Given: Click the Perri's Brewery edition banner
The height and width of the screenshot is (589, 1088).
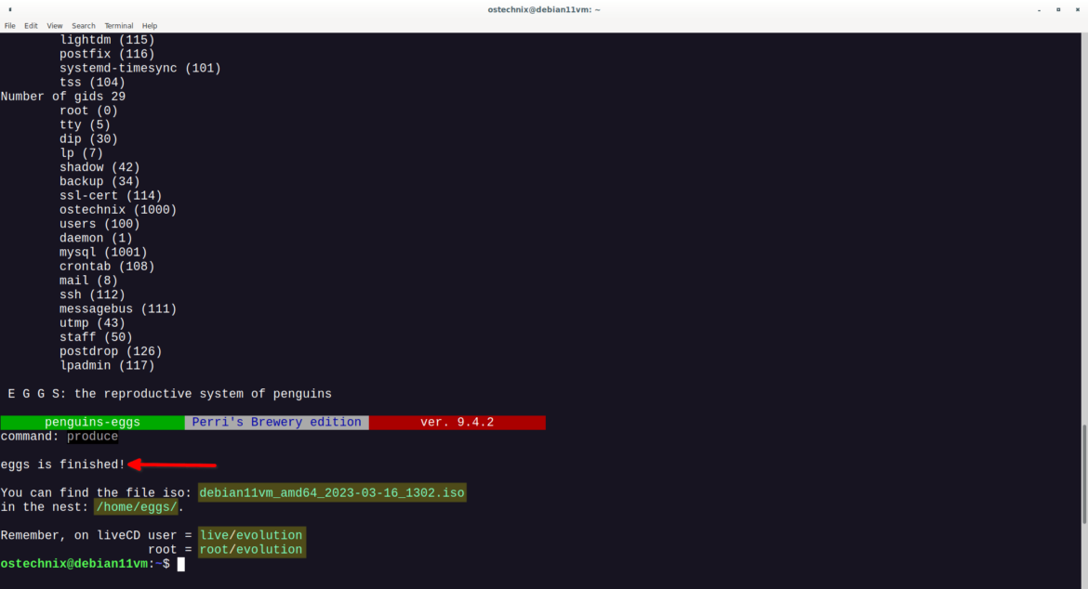Looking at the screenshot, I should 276,421.
